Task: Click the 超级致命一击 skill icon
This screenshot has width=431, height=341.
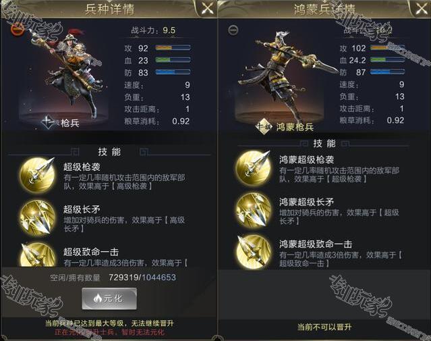Action: click(38, 255)
